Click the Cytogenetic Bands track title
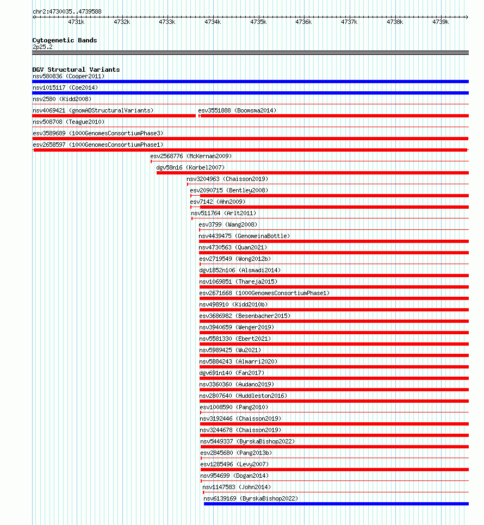Screen dimensions: 484x525 pyautogui.click(x=65, y=40)
